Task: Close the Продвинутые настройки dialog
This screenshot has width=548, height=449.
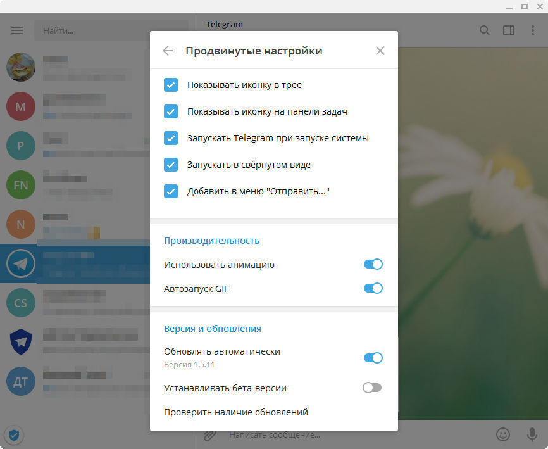Action: tap(380, 51)
